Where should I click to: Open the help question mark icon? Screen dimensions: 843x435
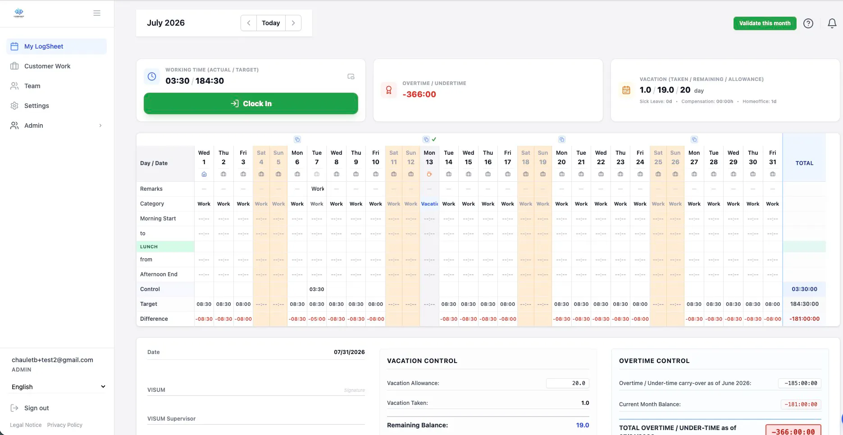pos(808,23)
